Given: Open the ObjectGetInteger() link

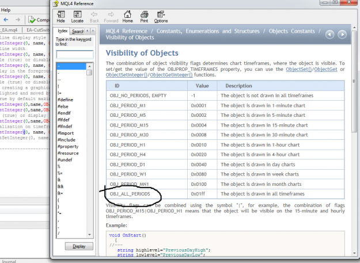Looking at the screenshot, I should (171, 75).
